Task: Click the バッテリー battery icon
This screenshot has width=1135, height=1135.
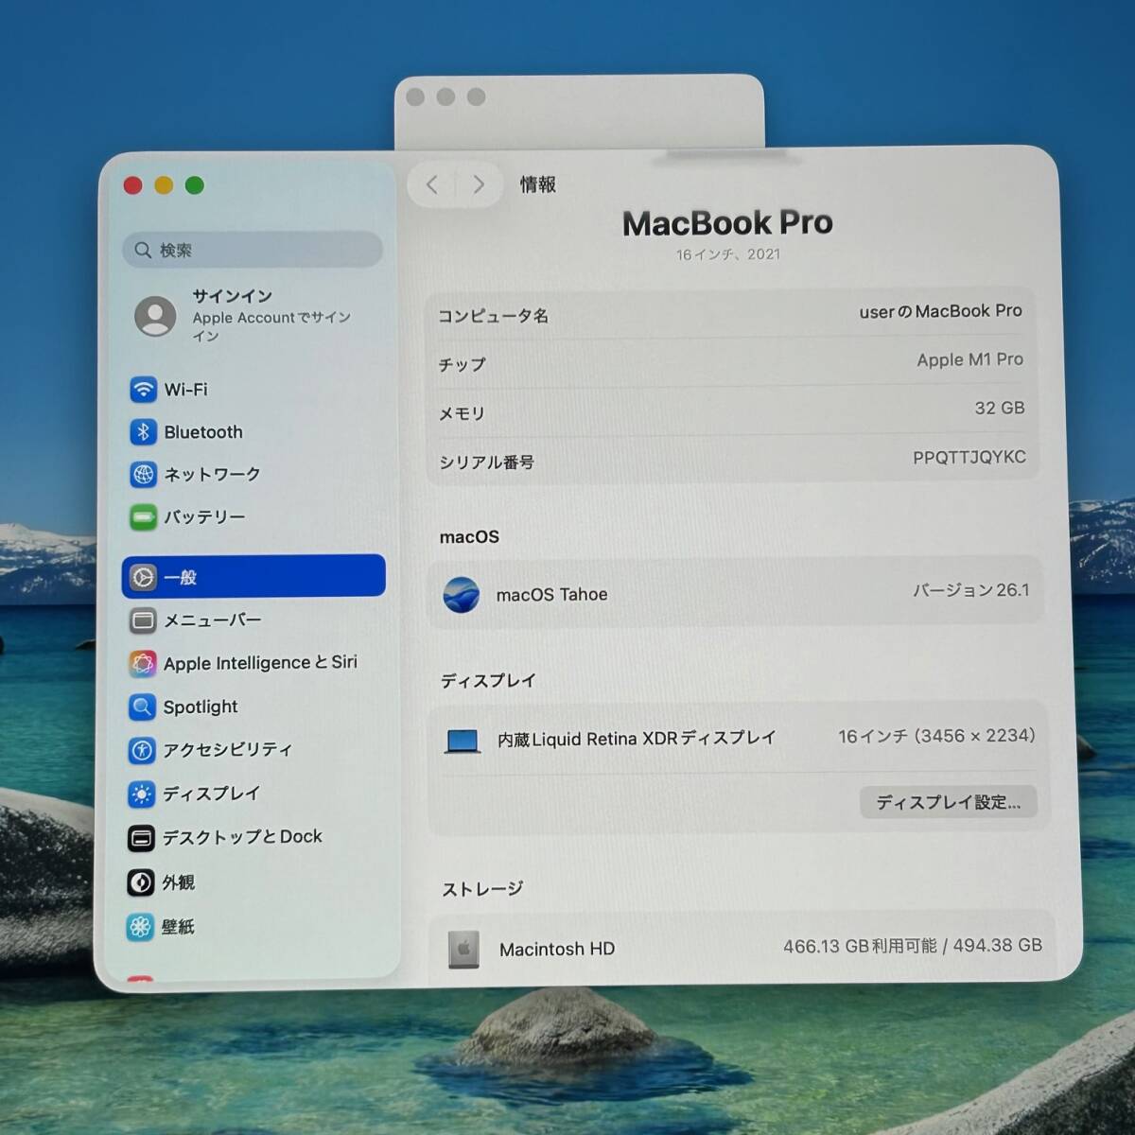Action: pos(143,517)
